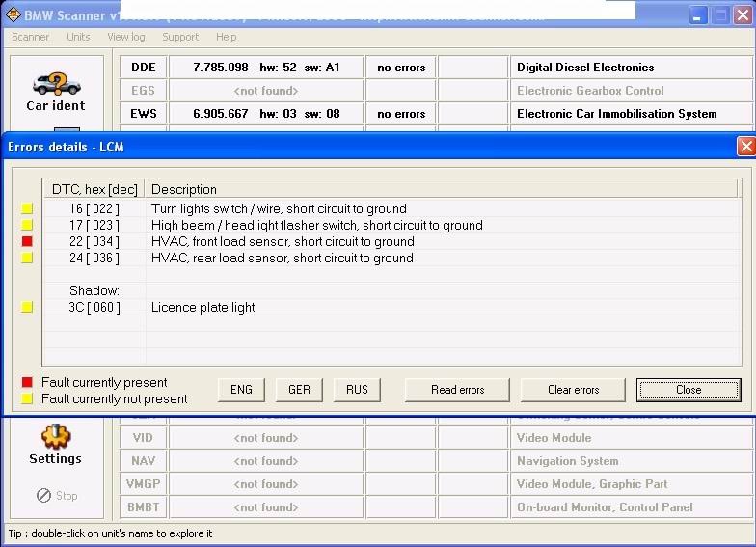Click the yellow square next to DTC 24
The image size is (756, 547).
tap(27, 258)
